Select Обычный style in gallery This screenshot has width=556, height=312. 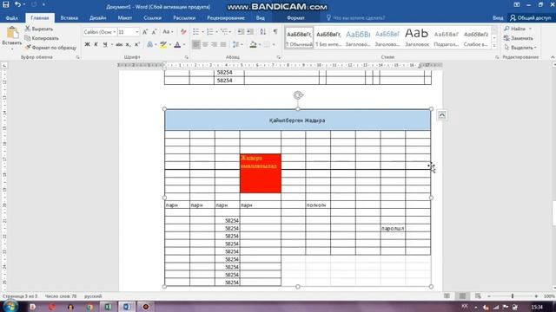pyautogui.click(x=299, y=38)
